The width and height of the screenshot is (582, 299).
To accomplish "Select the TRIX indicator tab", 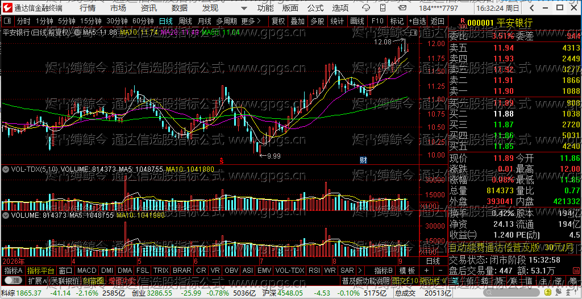I will click(x=161, y=271).
